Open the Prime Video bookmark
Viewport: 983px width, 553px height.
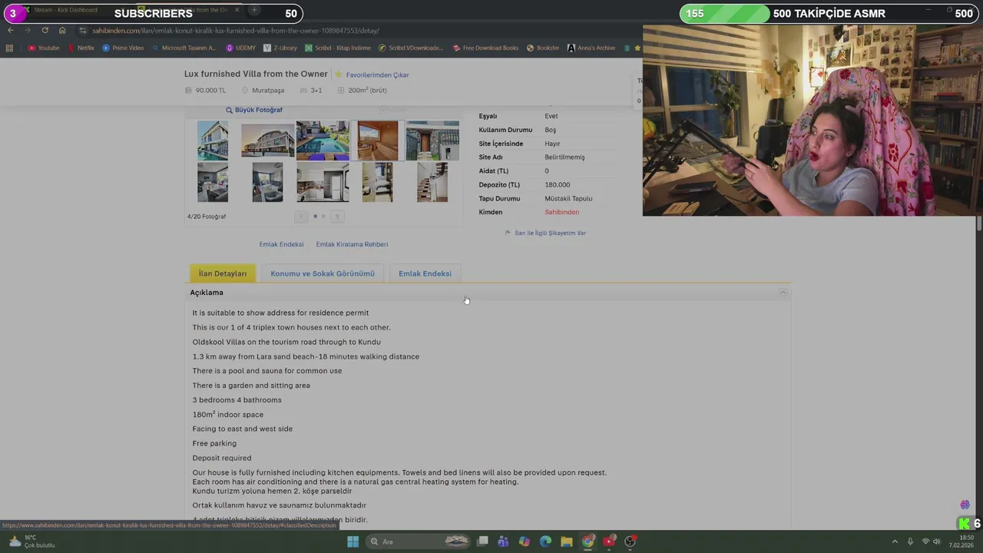pyautogui.click(x=123, y=48)
